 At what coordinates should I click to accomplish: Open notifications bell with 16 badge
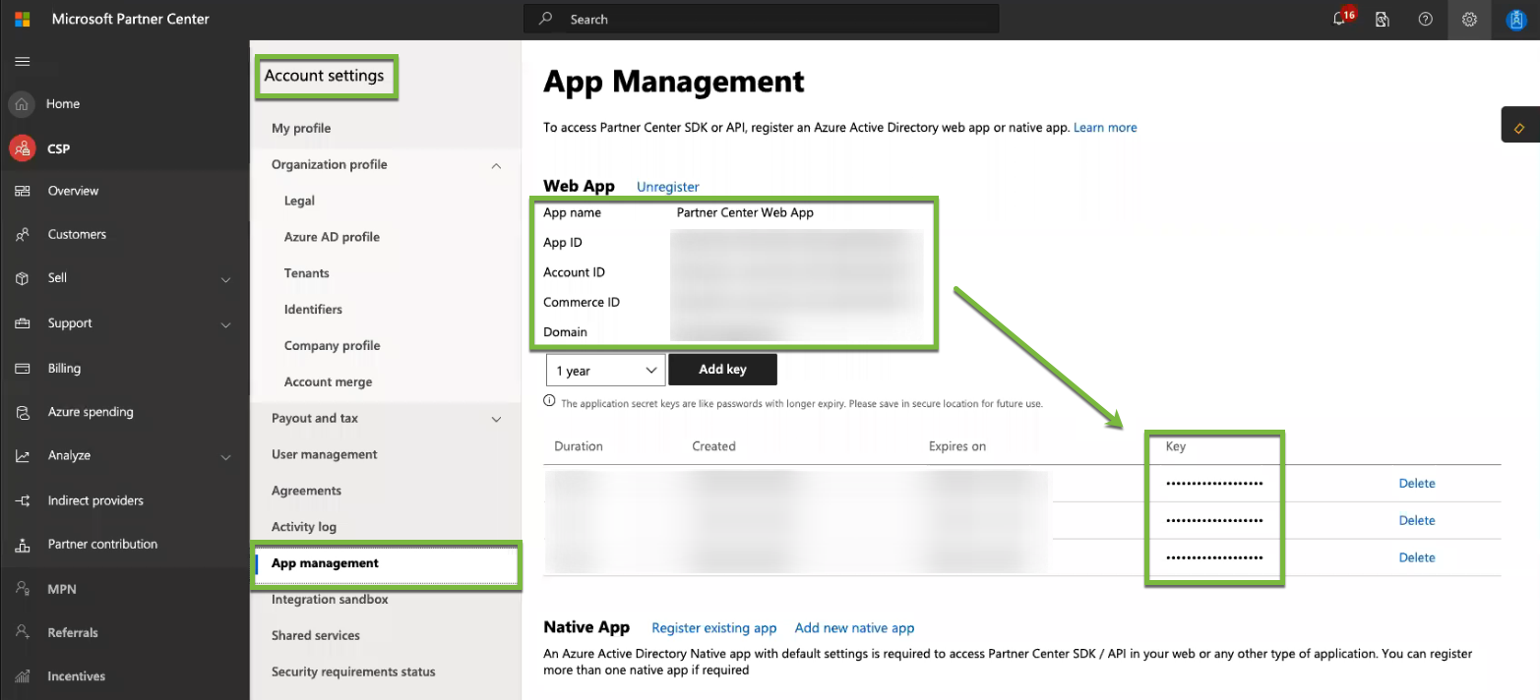click(x=1341, y=19)
